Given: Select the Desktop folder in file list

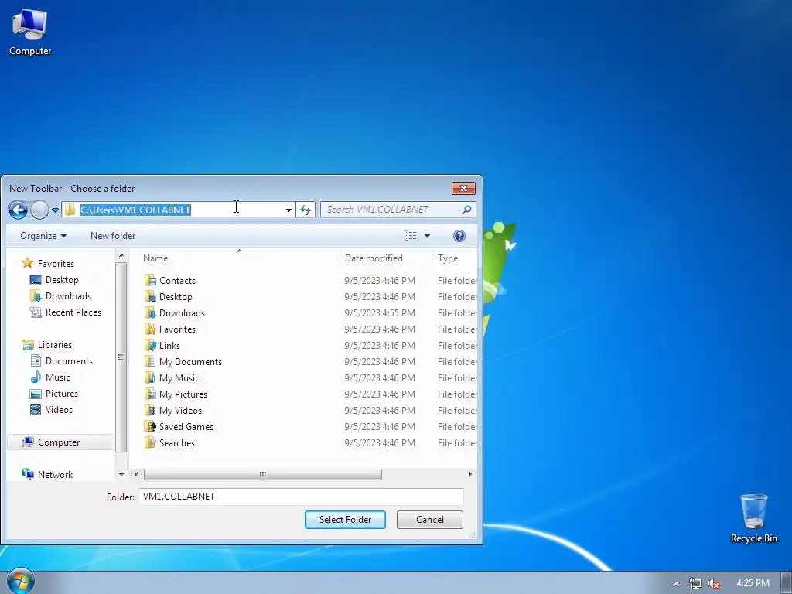Looking at the screenshot, I should pyautogui.click(x=169, y=296).
